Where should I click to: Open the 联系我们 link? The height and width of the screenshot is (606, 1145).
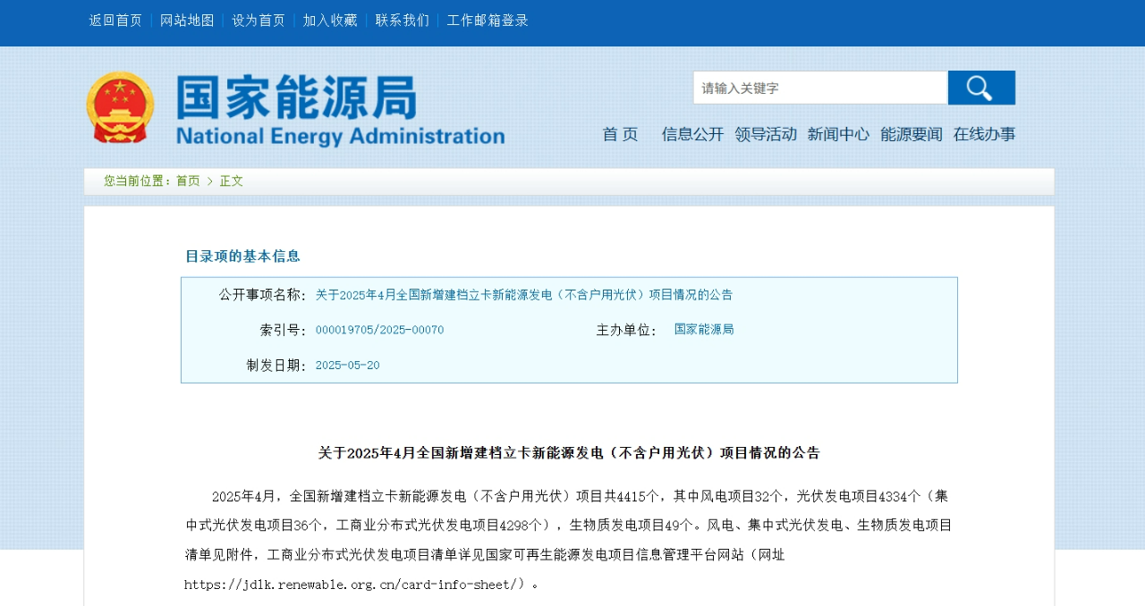[402, 20]
